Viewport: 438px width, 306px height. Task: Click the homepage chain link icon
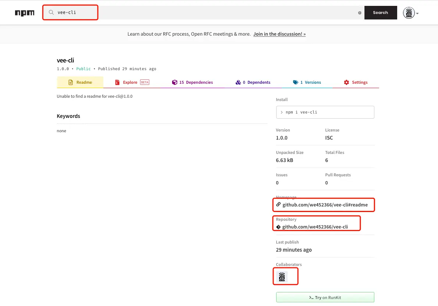(278, 205)
